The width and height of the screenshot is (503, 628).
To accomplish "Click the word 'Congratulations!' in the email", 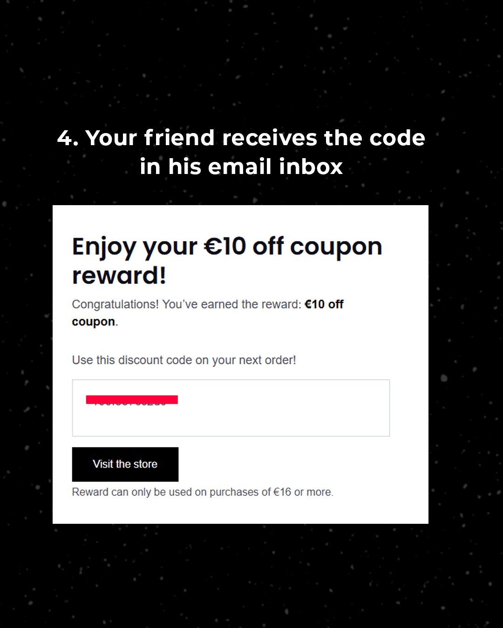I will [115, 304].
